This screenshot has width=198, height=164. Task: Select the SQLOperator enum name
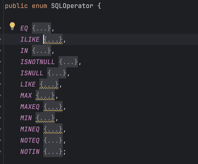click(72, 6)
